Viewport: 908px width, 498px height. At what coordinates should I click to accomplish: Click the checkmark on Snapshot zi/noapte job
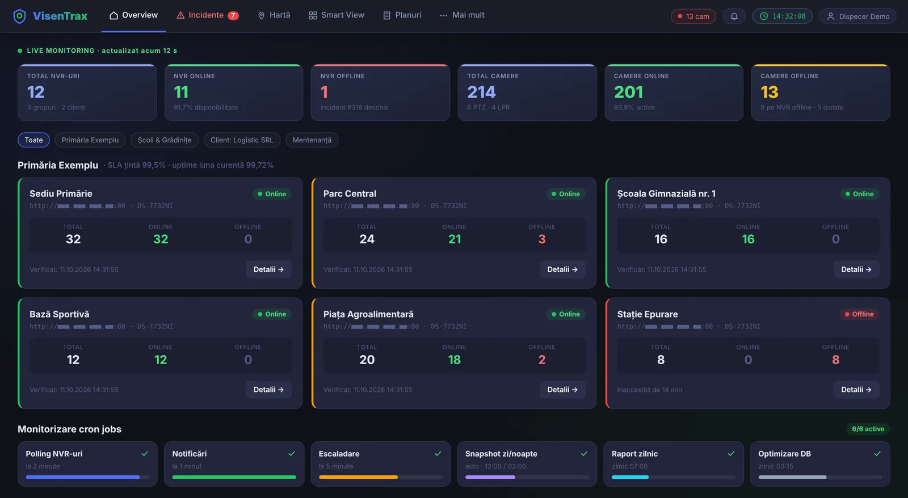(x=585, y=454)
